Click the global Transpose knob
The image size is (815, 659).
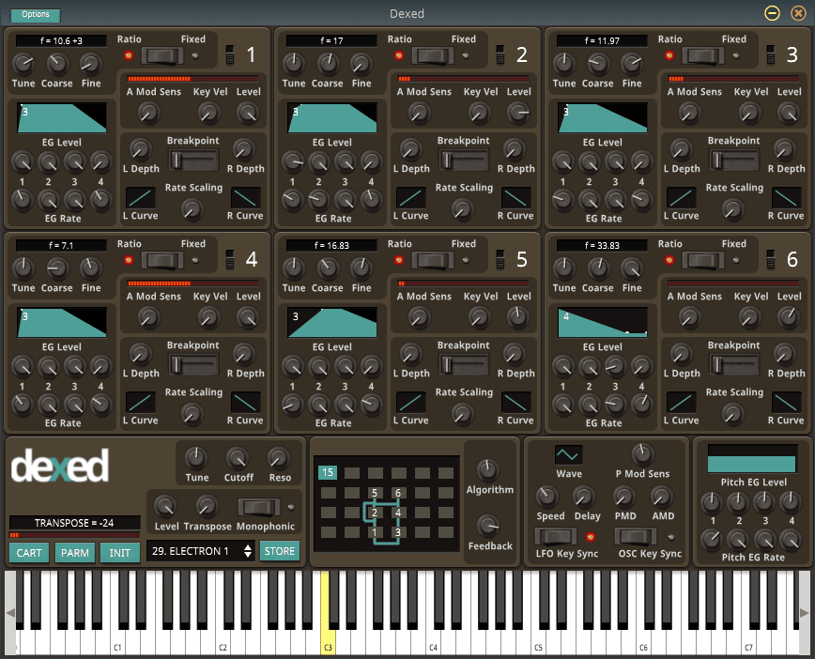coord(207,506)
